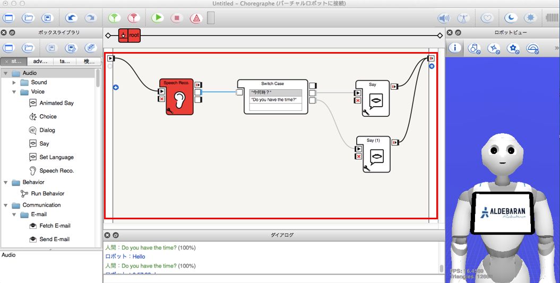Screen dimensions: 560x283
Task: Click the red warning triangle debug icon
Action: point(196,18)
